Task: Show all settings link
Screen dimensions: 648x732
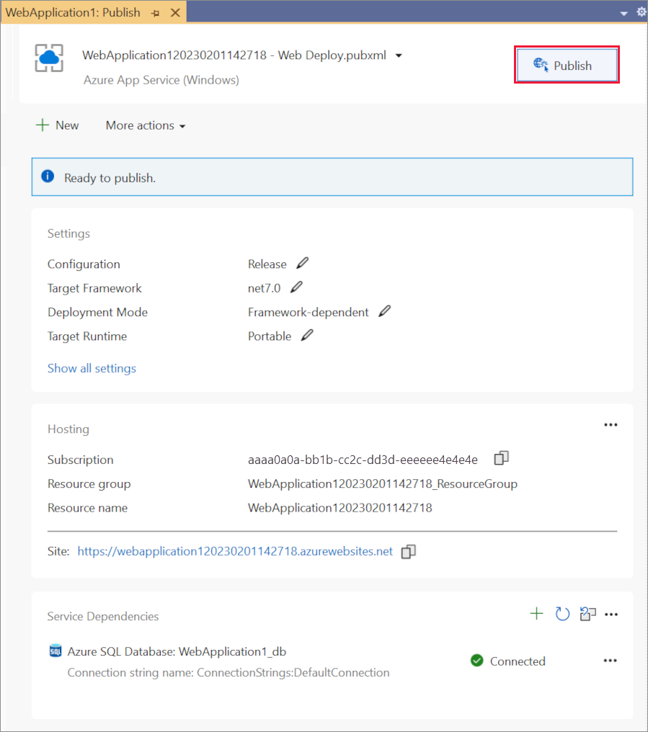Action: (x=92, y=368)
